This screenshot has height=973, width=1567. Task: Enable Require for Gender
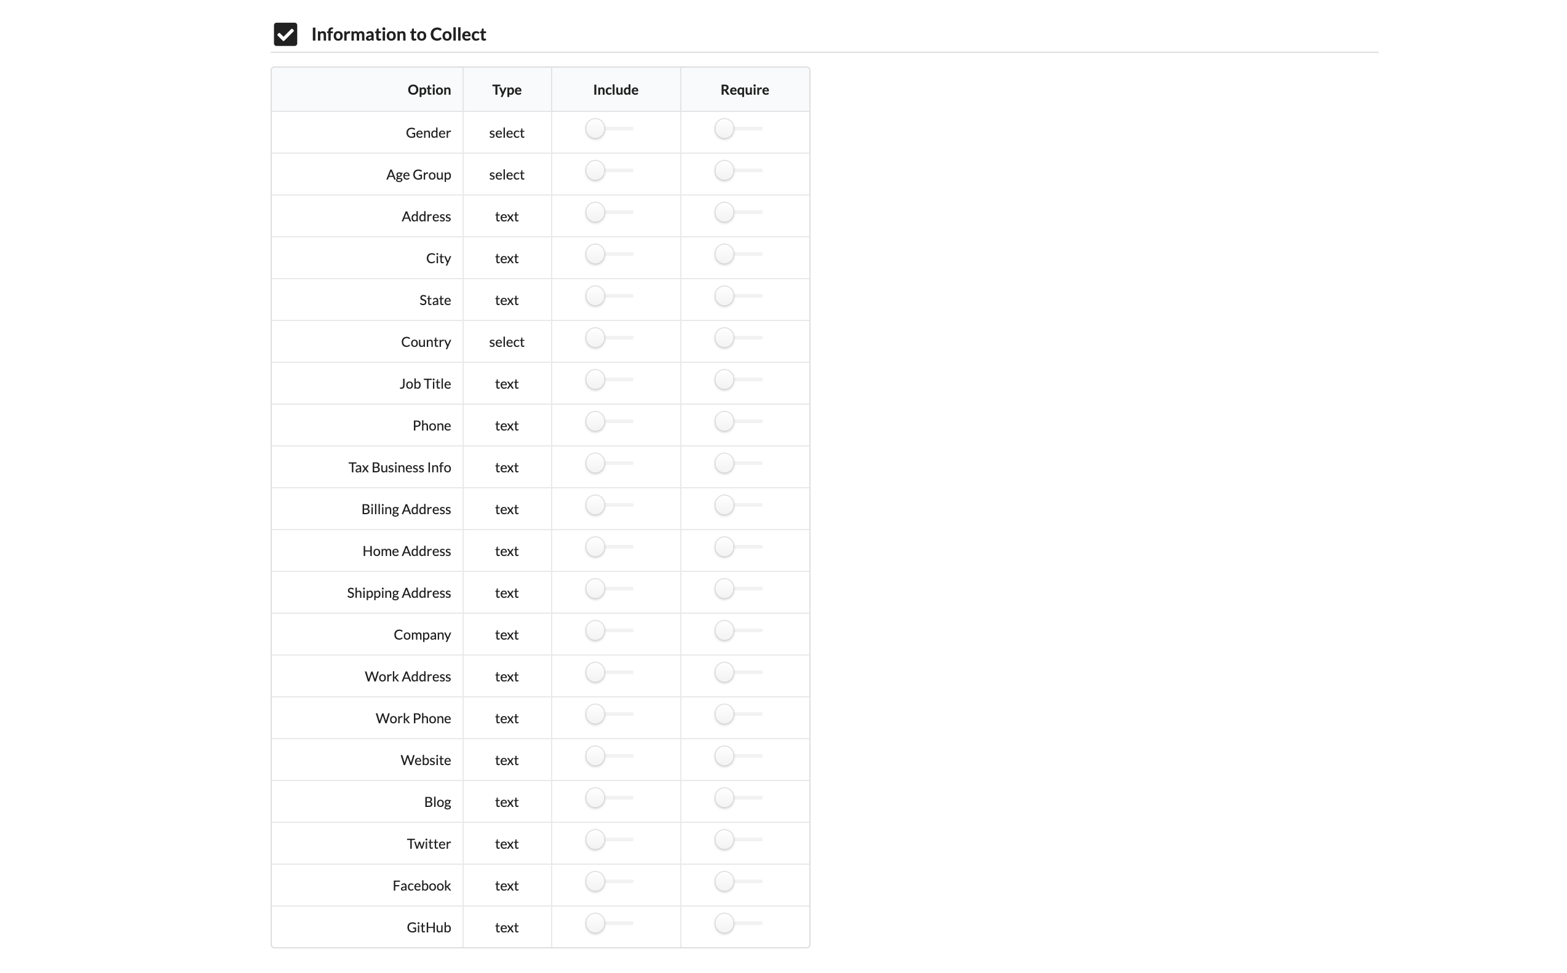[x=739, y=129]
